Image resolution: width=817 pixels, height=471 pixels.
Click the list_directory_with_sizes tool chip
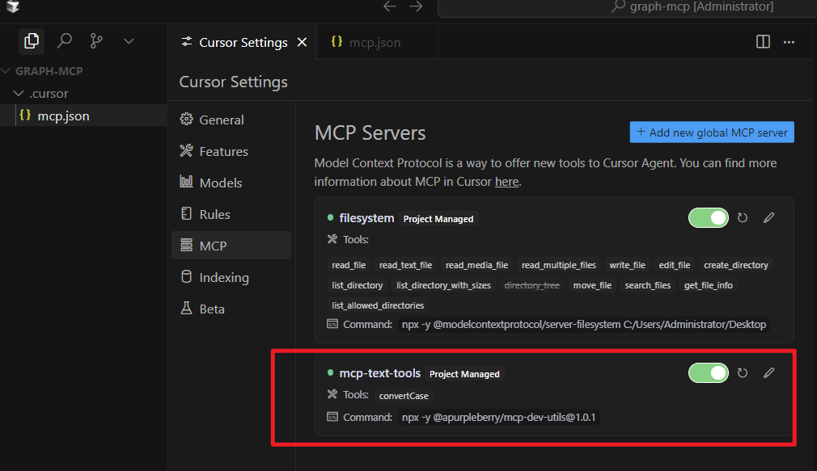[x=443, y=285]
